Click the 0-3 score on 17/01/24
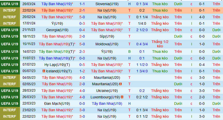The image size is (223, 120). [x=82, y=23]
